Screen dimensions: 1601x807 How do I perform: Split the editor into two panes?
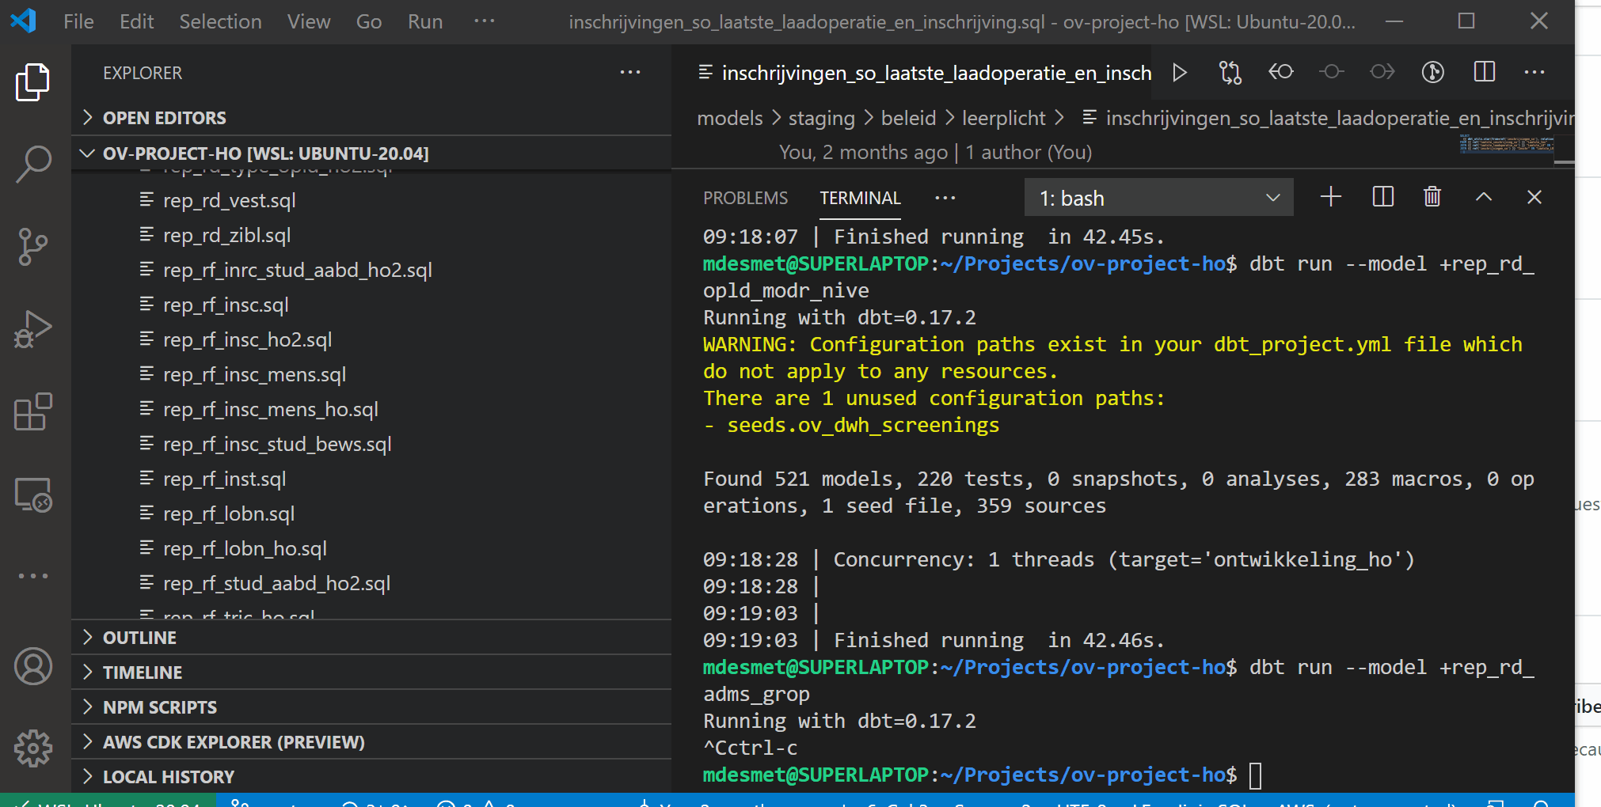click(1484, 72)
